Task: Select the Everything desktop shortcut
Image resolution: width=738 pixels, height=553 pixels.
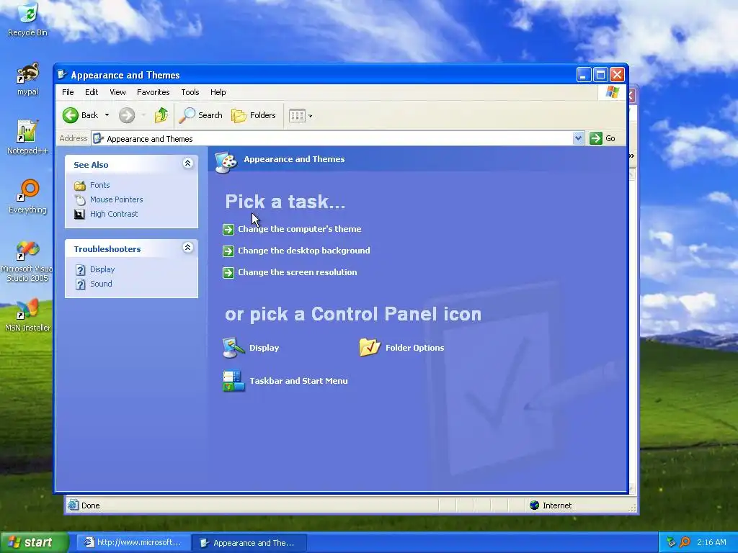Action: tap(27, 197)
